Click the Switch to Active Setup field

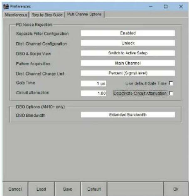tap(128, 53)
